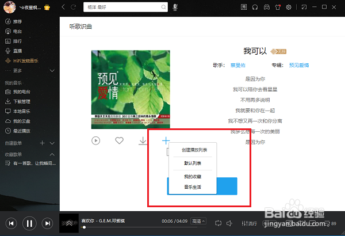Play the recognized song 我可以
Image resolution: width=345 pixels, height=236 pixels.
coord(95,140)
